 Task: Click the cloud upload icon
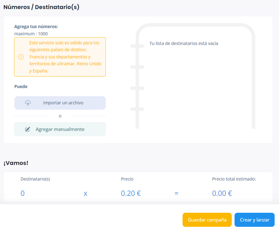coord(28,103)
